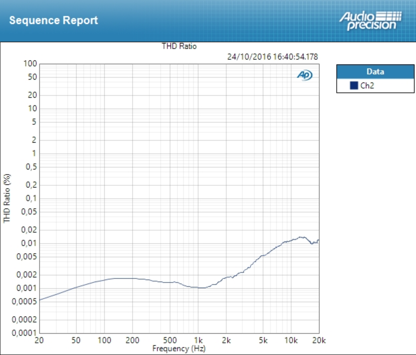Click the 100 label at top of Y axis
This screenshot has height=355, width=416.
[x=30, y=63]
